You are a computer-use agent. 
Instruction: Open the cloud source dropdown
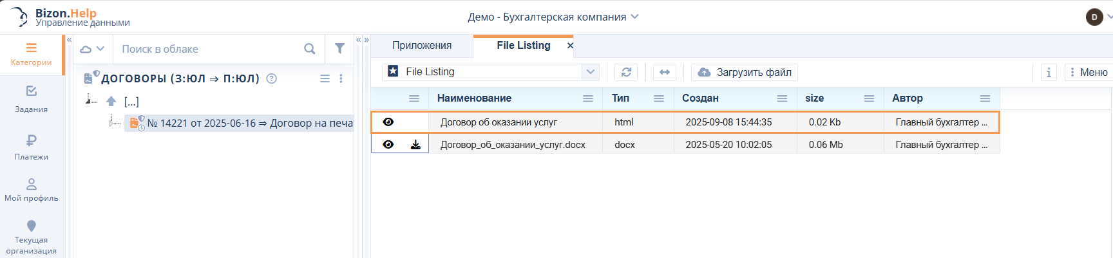click(92, 49)
